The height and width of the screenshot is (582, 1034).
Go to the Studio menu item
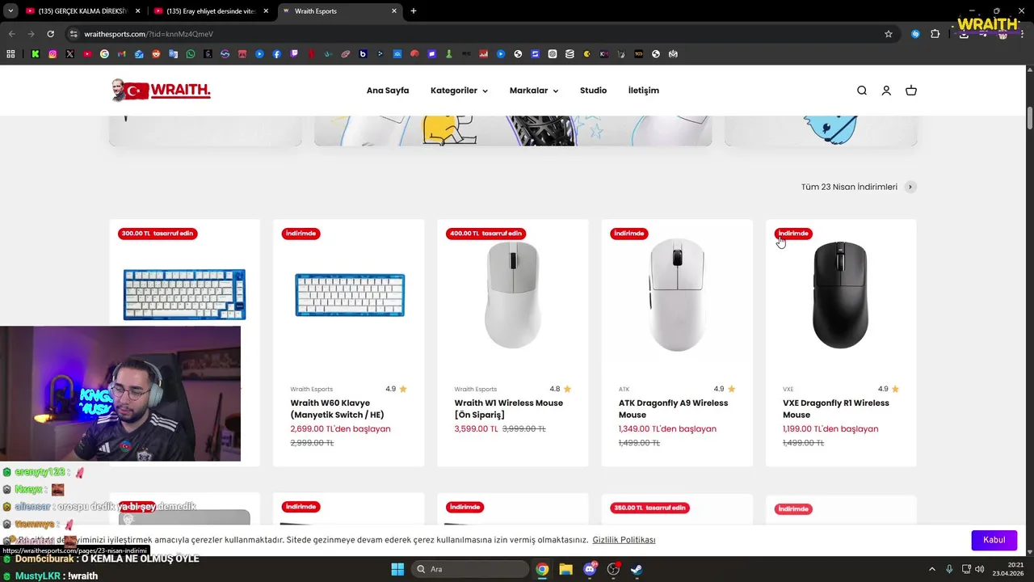pyautogui.click(x=593, y=91)
